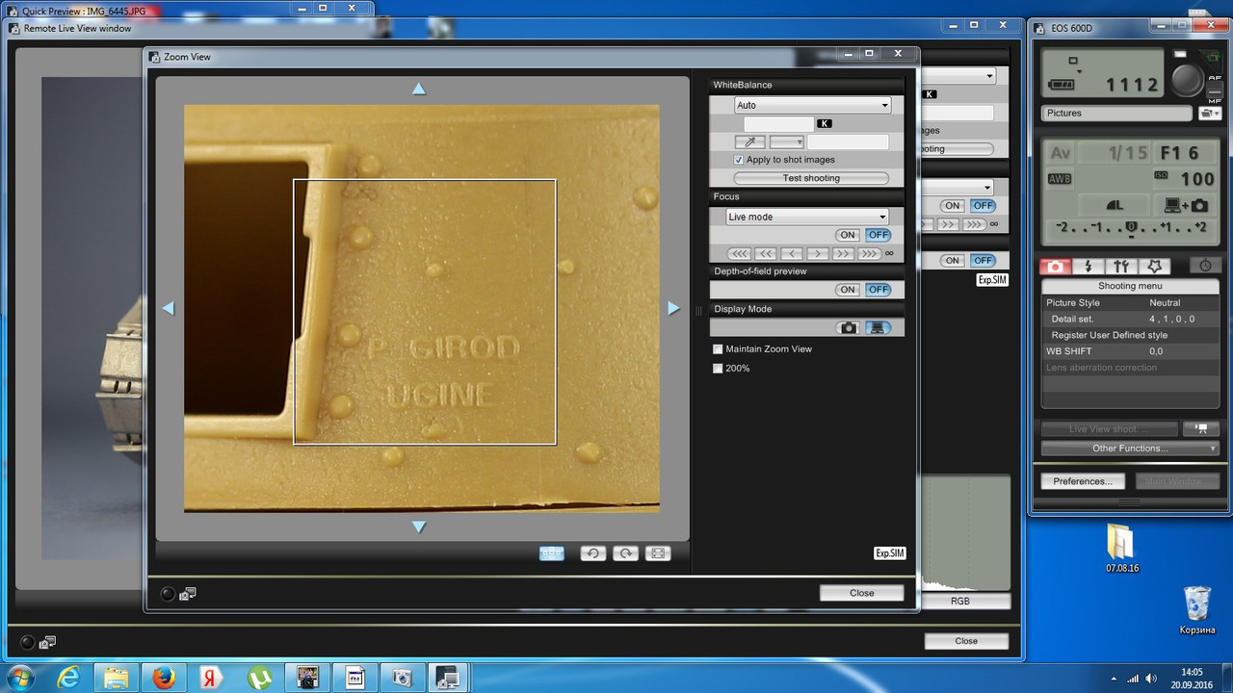Enable the 200% zoom checkbox
The width and height of the screenshot is (1233, 693).
(718, 368)
